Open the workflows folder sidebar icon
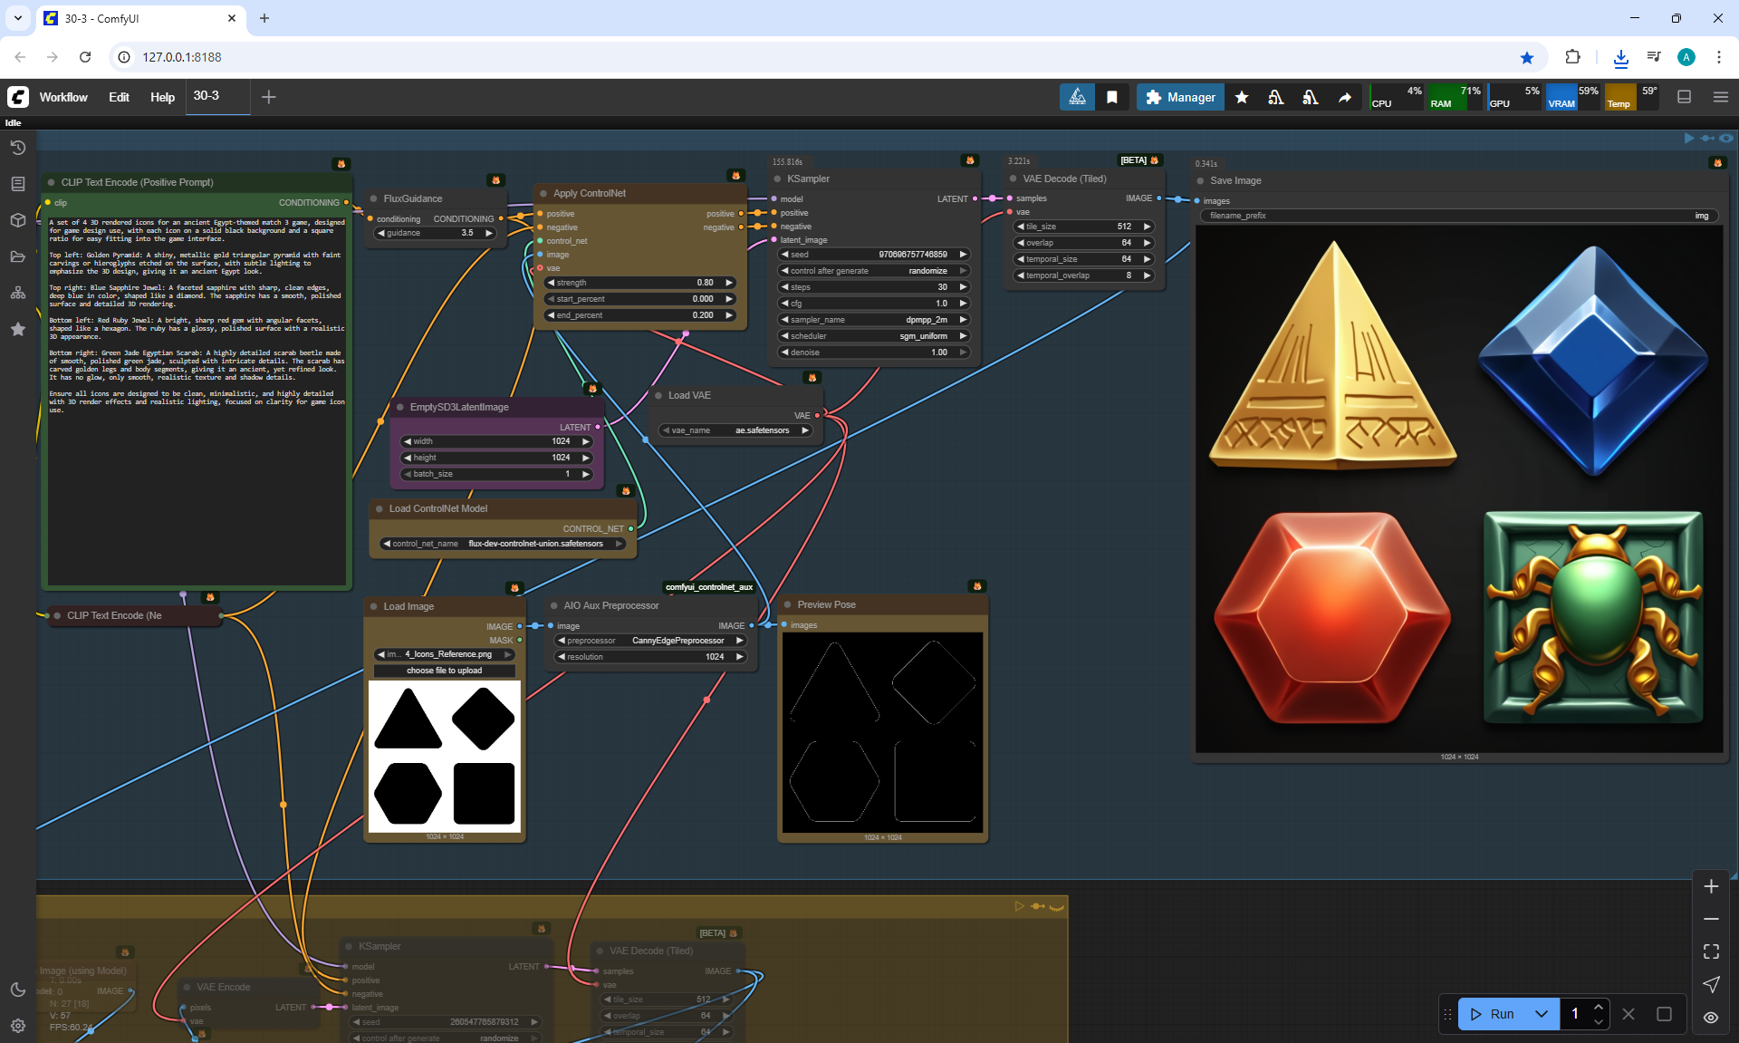Image resolution: width=1739 pixels, height=1043 pixels. point(17,256)
